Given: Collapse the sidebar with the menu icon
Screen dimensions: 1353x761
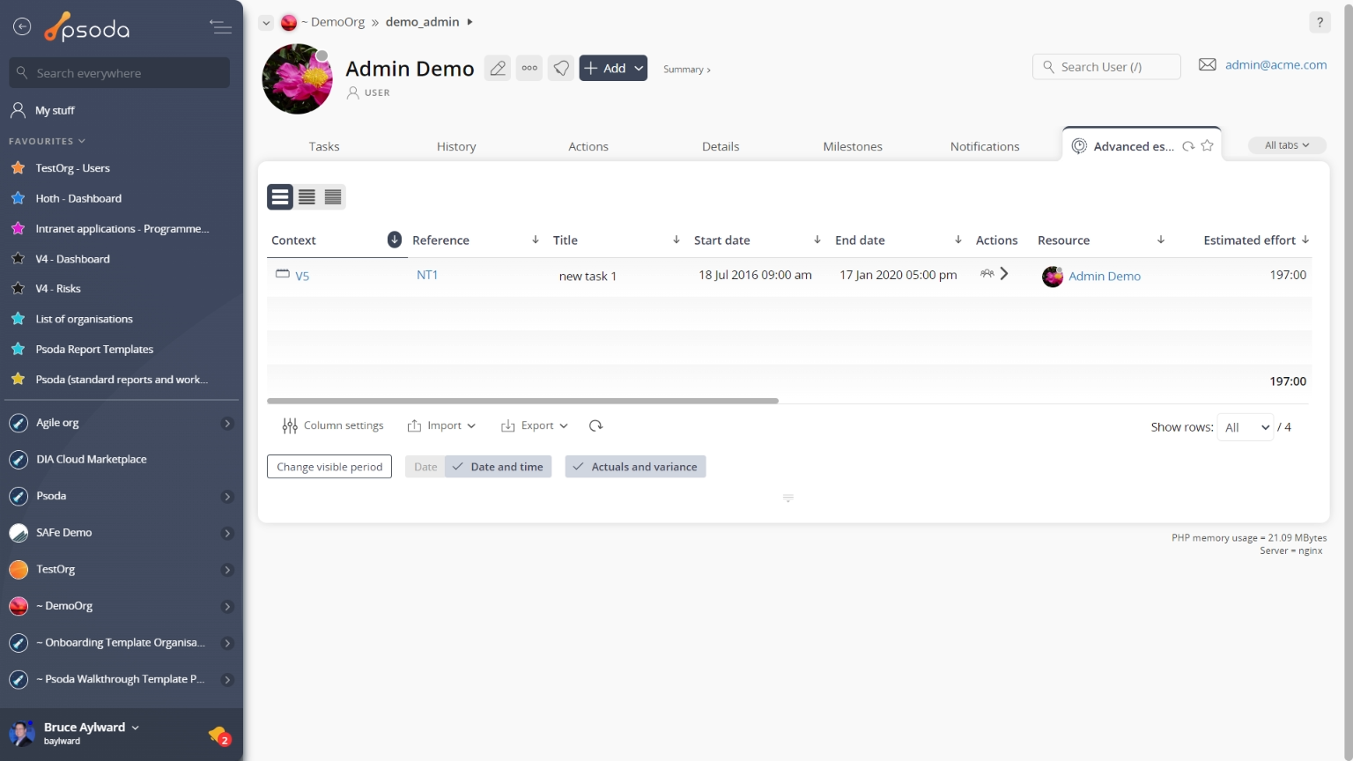Looking at the screenshot, I should point(220,27).
